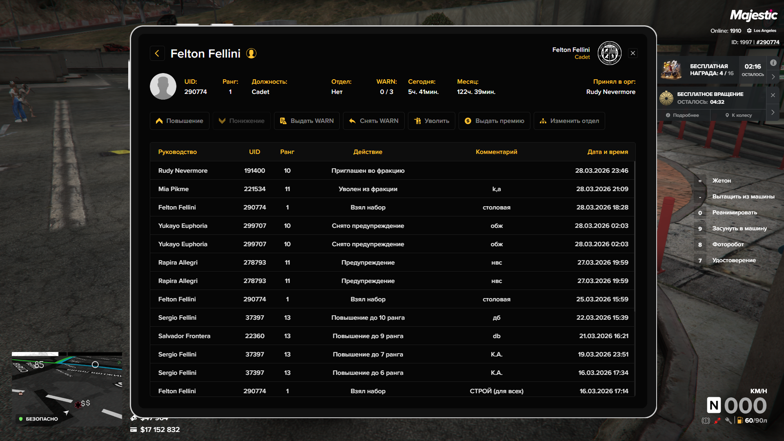Sort table by Дата и время column

(x=607, y=152)
